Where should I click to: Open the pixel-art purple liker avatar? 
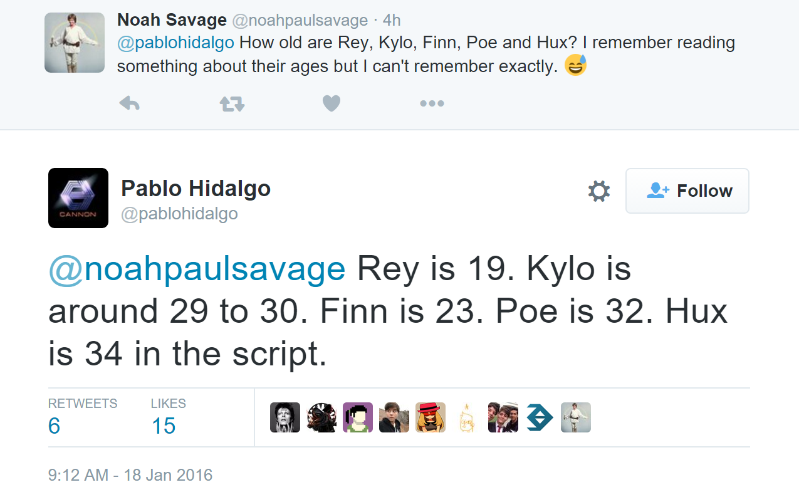click(x=358, y=417)
